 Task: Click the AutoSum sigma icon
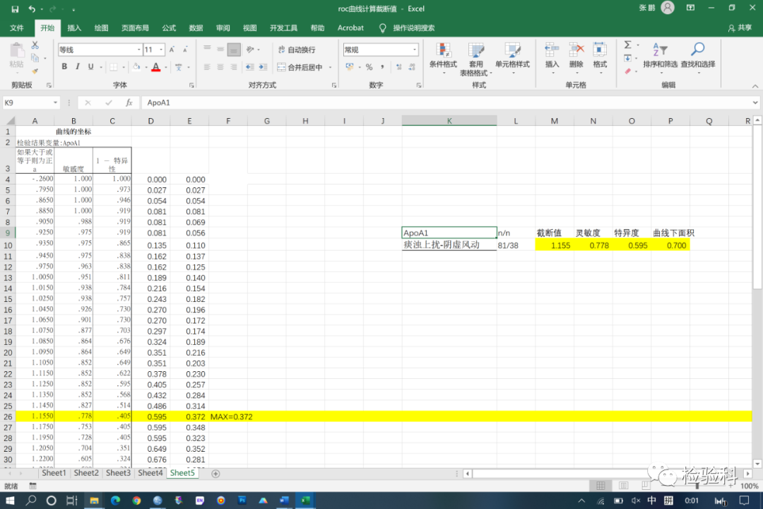point(627,45)
